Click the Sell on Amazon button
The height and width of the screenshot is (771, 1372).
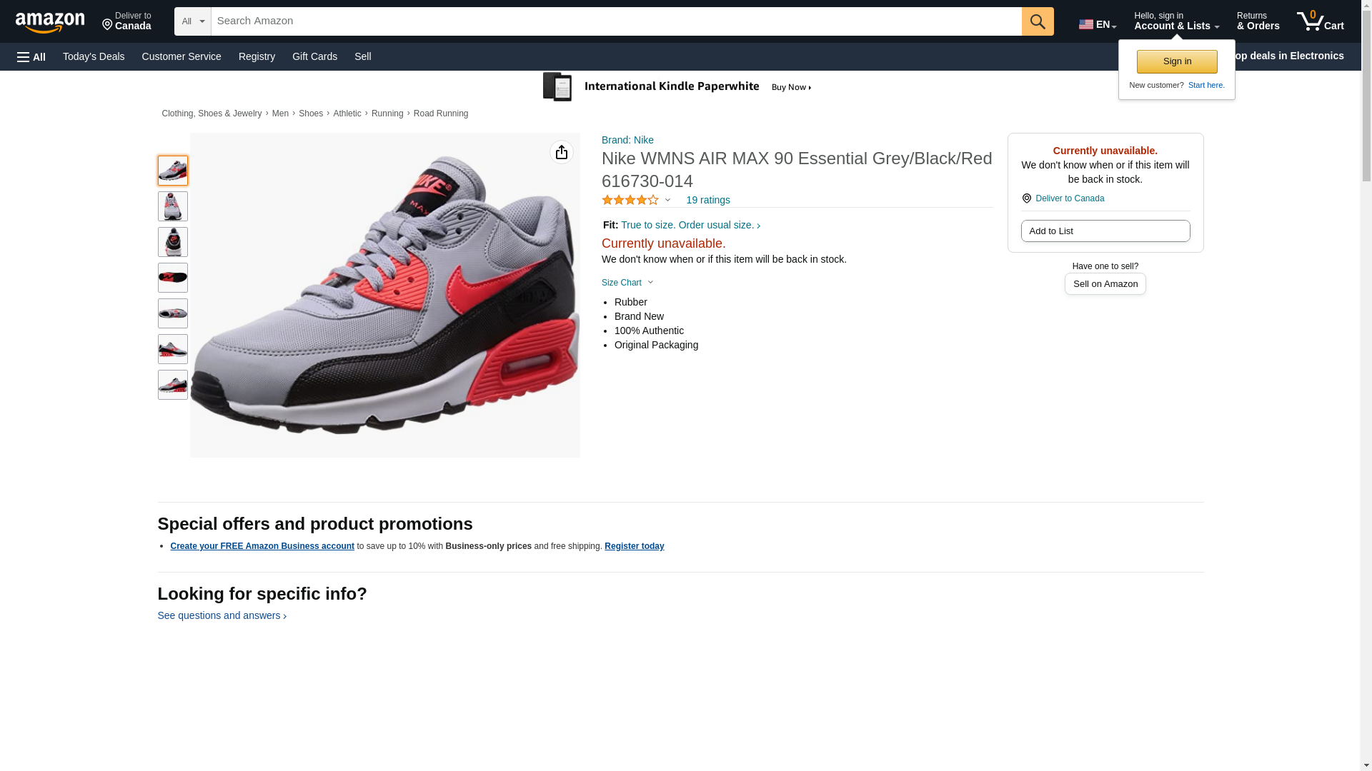pos(1105,284)
